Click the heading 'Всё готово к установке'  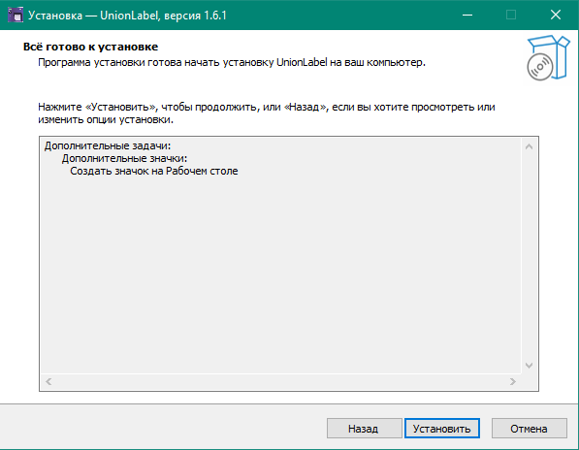point(90,47)
